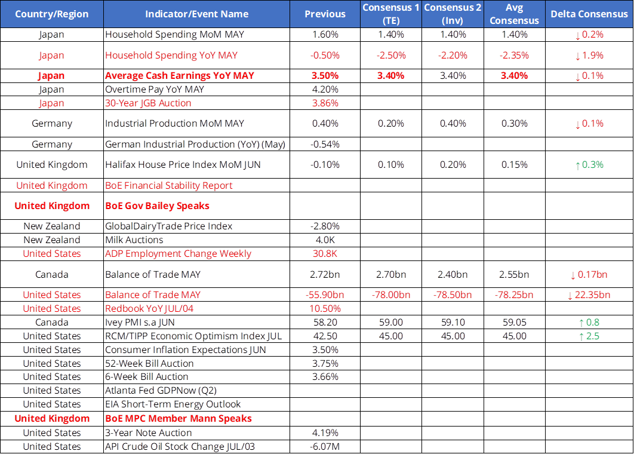Viewport: 634px width, 454px height.
Task: Click the 2.55bn average consensus
Action: pyautogui.click(x=515, y=274)
